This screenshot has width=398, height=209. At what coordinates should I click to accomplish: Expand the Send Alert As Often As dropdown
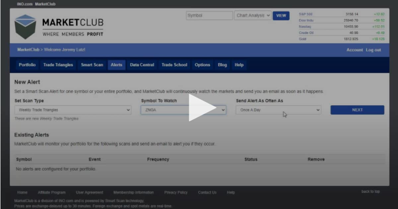(279, 110)
